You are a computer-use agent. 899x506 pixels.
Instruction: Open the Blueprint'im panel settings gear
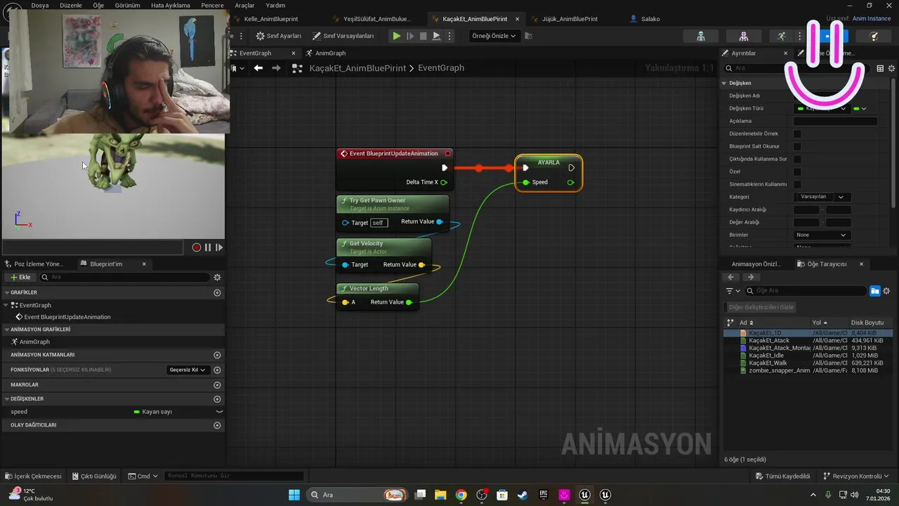click(x=217, y=278)
